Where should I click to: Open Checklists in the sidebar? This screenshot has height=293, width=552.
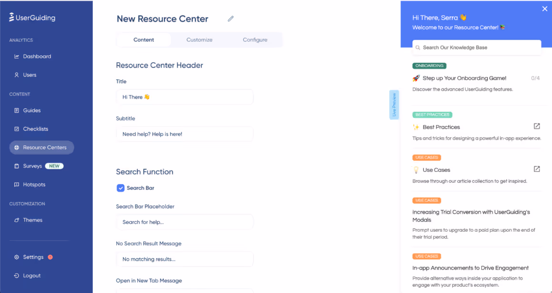pos(36,129)
